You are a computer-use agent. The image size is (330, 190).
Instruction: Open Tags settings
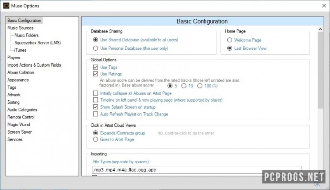12,87
